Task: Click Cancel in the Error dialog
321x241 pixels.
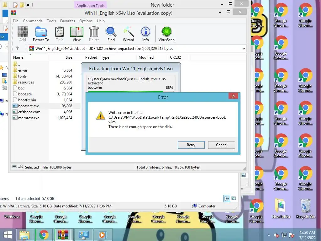Action: 222,145
